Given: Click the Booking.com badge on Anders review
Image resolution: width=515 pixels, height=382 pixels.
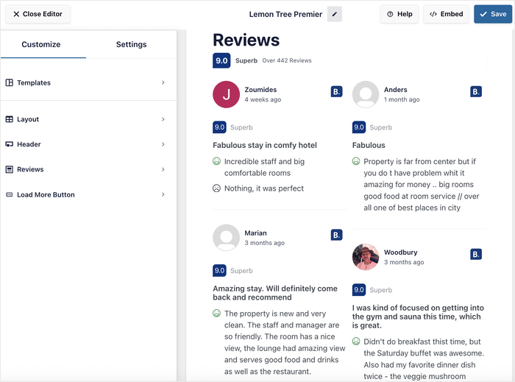Looking at the screenshot, I should point(476,92).
